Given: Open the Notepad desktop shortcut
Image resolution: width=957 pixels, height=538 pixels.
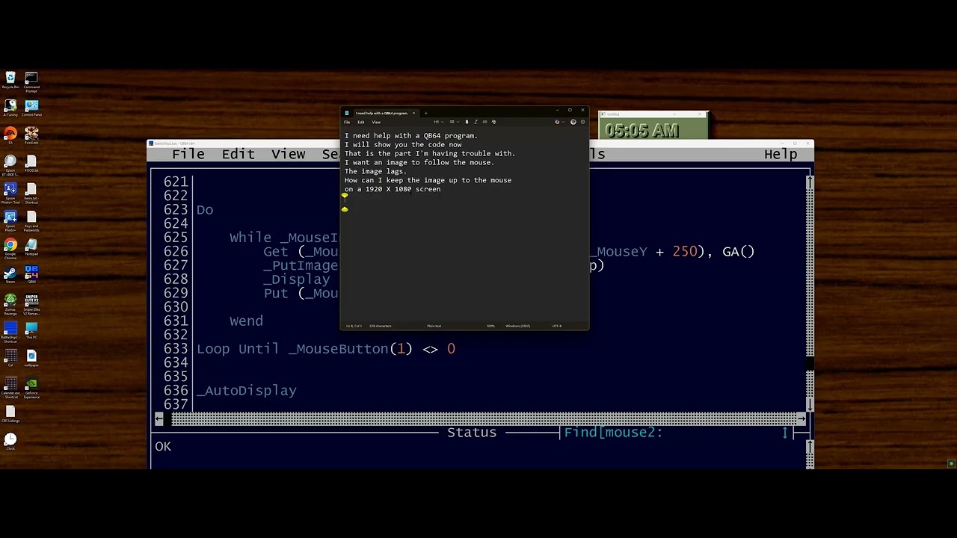Looking at the screenshot, I should coord(31,247).
